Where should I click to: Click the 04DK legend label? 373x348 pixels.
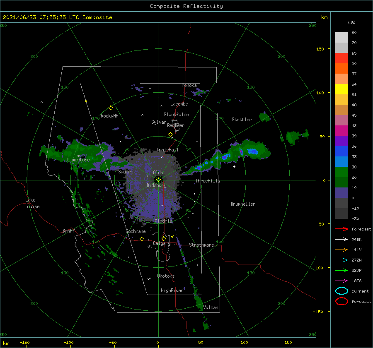pos(356,240)
